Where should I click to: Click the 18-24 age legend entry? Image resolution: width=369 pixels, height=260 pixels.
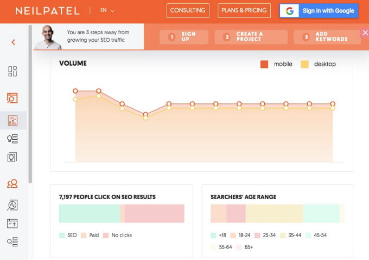click(240, 235)
